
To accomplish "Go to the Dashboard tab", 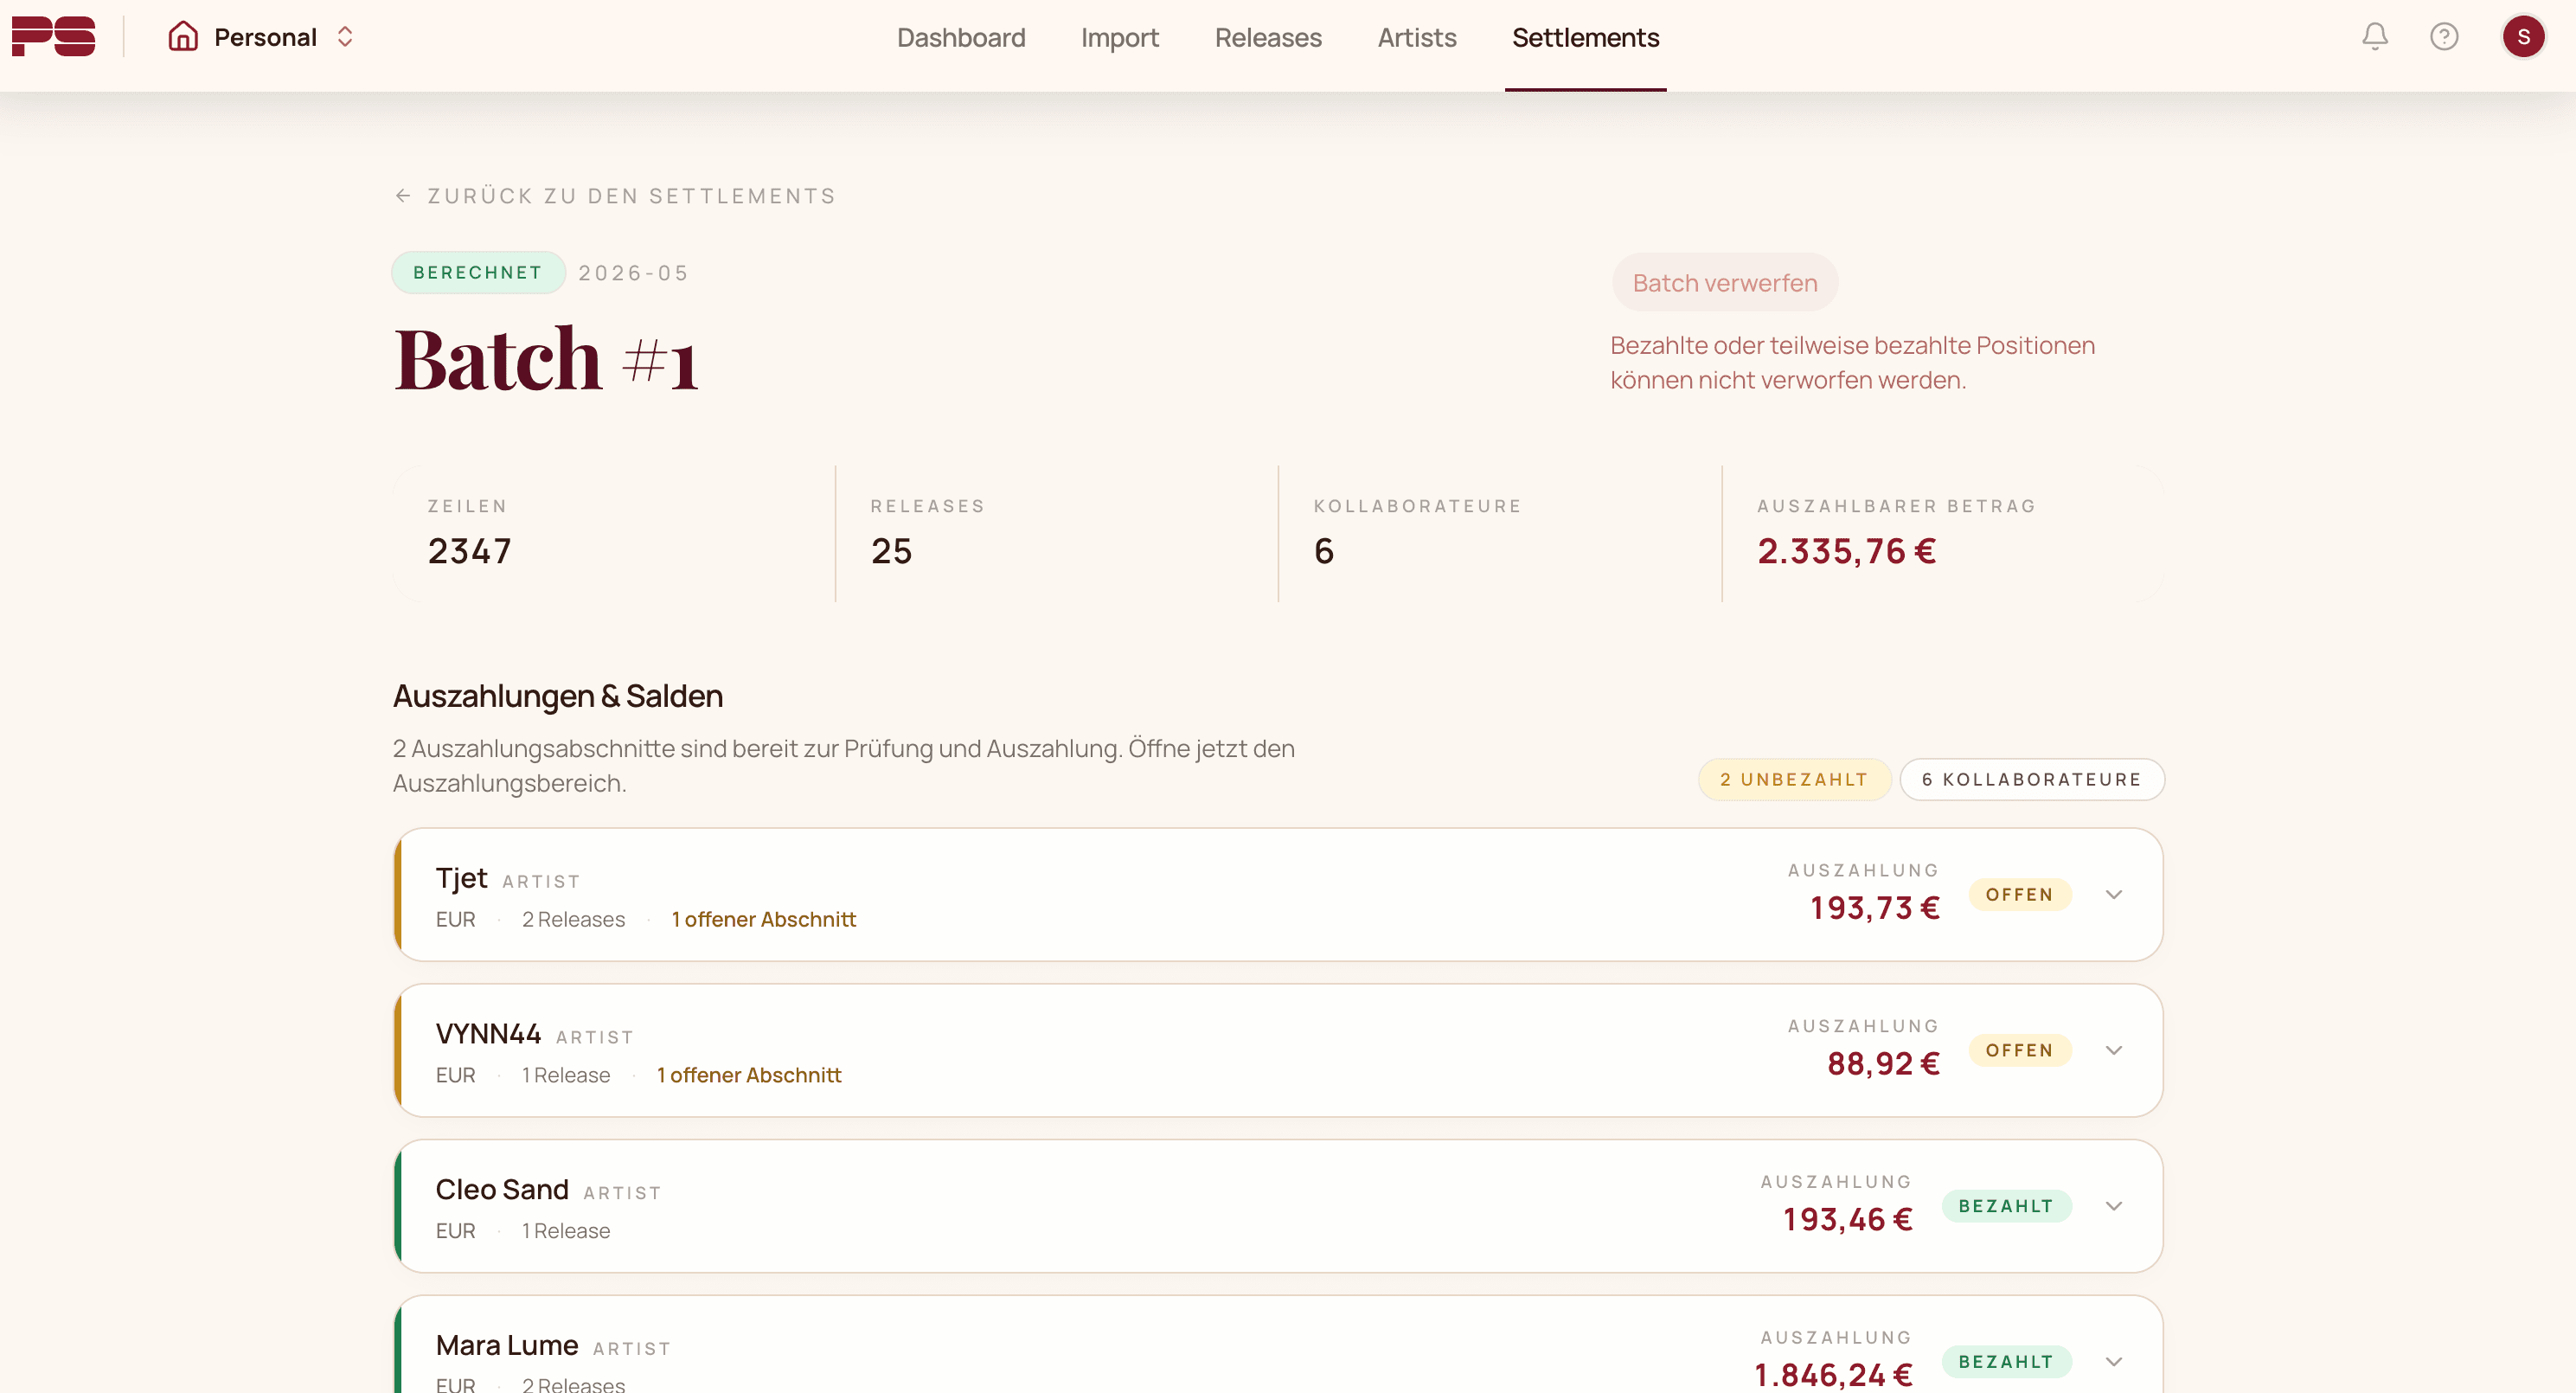I will [x=961, y=38].
